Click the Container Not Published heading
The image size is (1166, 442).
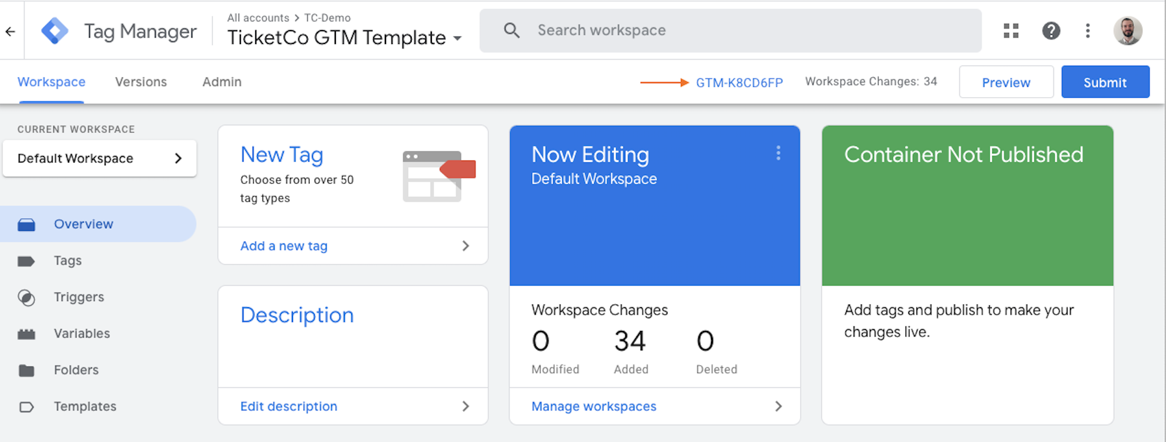tap(964, 155)
